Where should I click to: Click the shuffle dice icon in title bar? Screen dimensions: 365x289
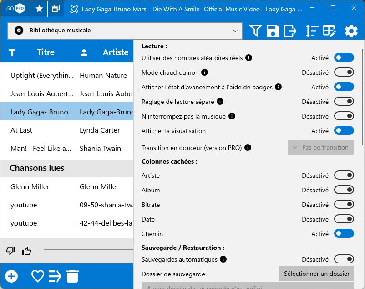tap(74, 9)
